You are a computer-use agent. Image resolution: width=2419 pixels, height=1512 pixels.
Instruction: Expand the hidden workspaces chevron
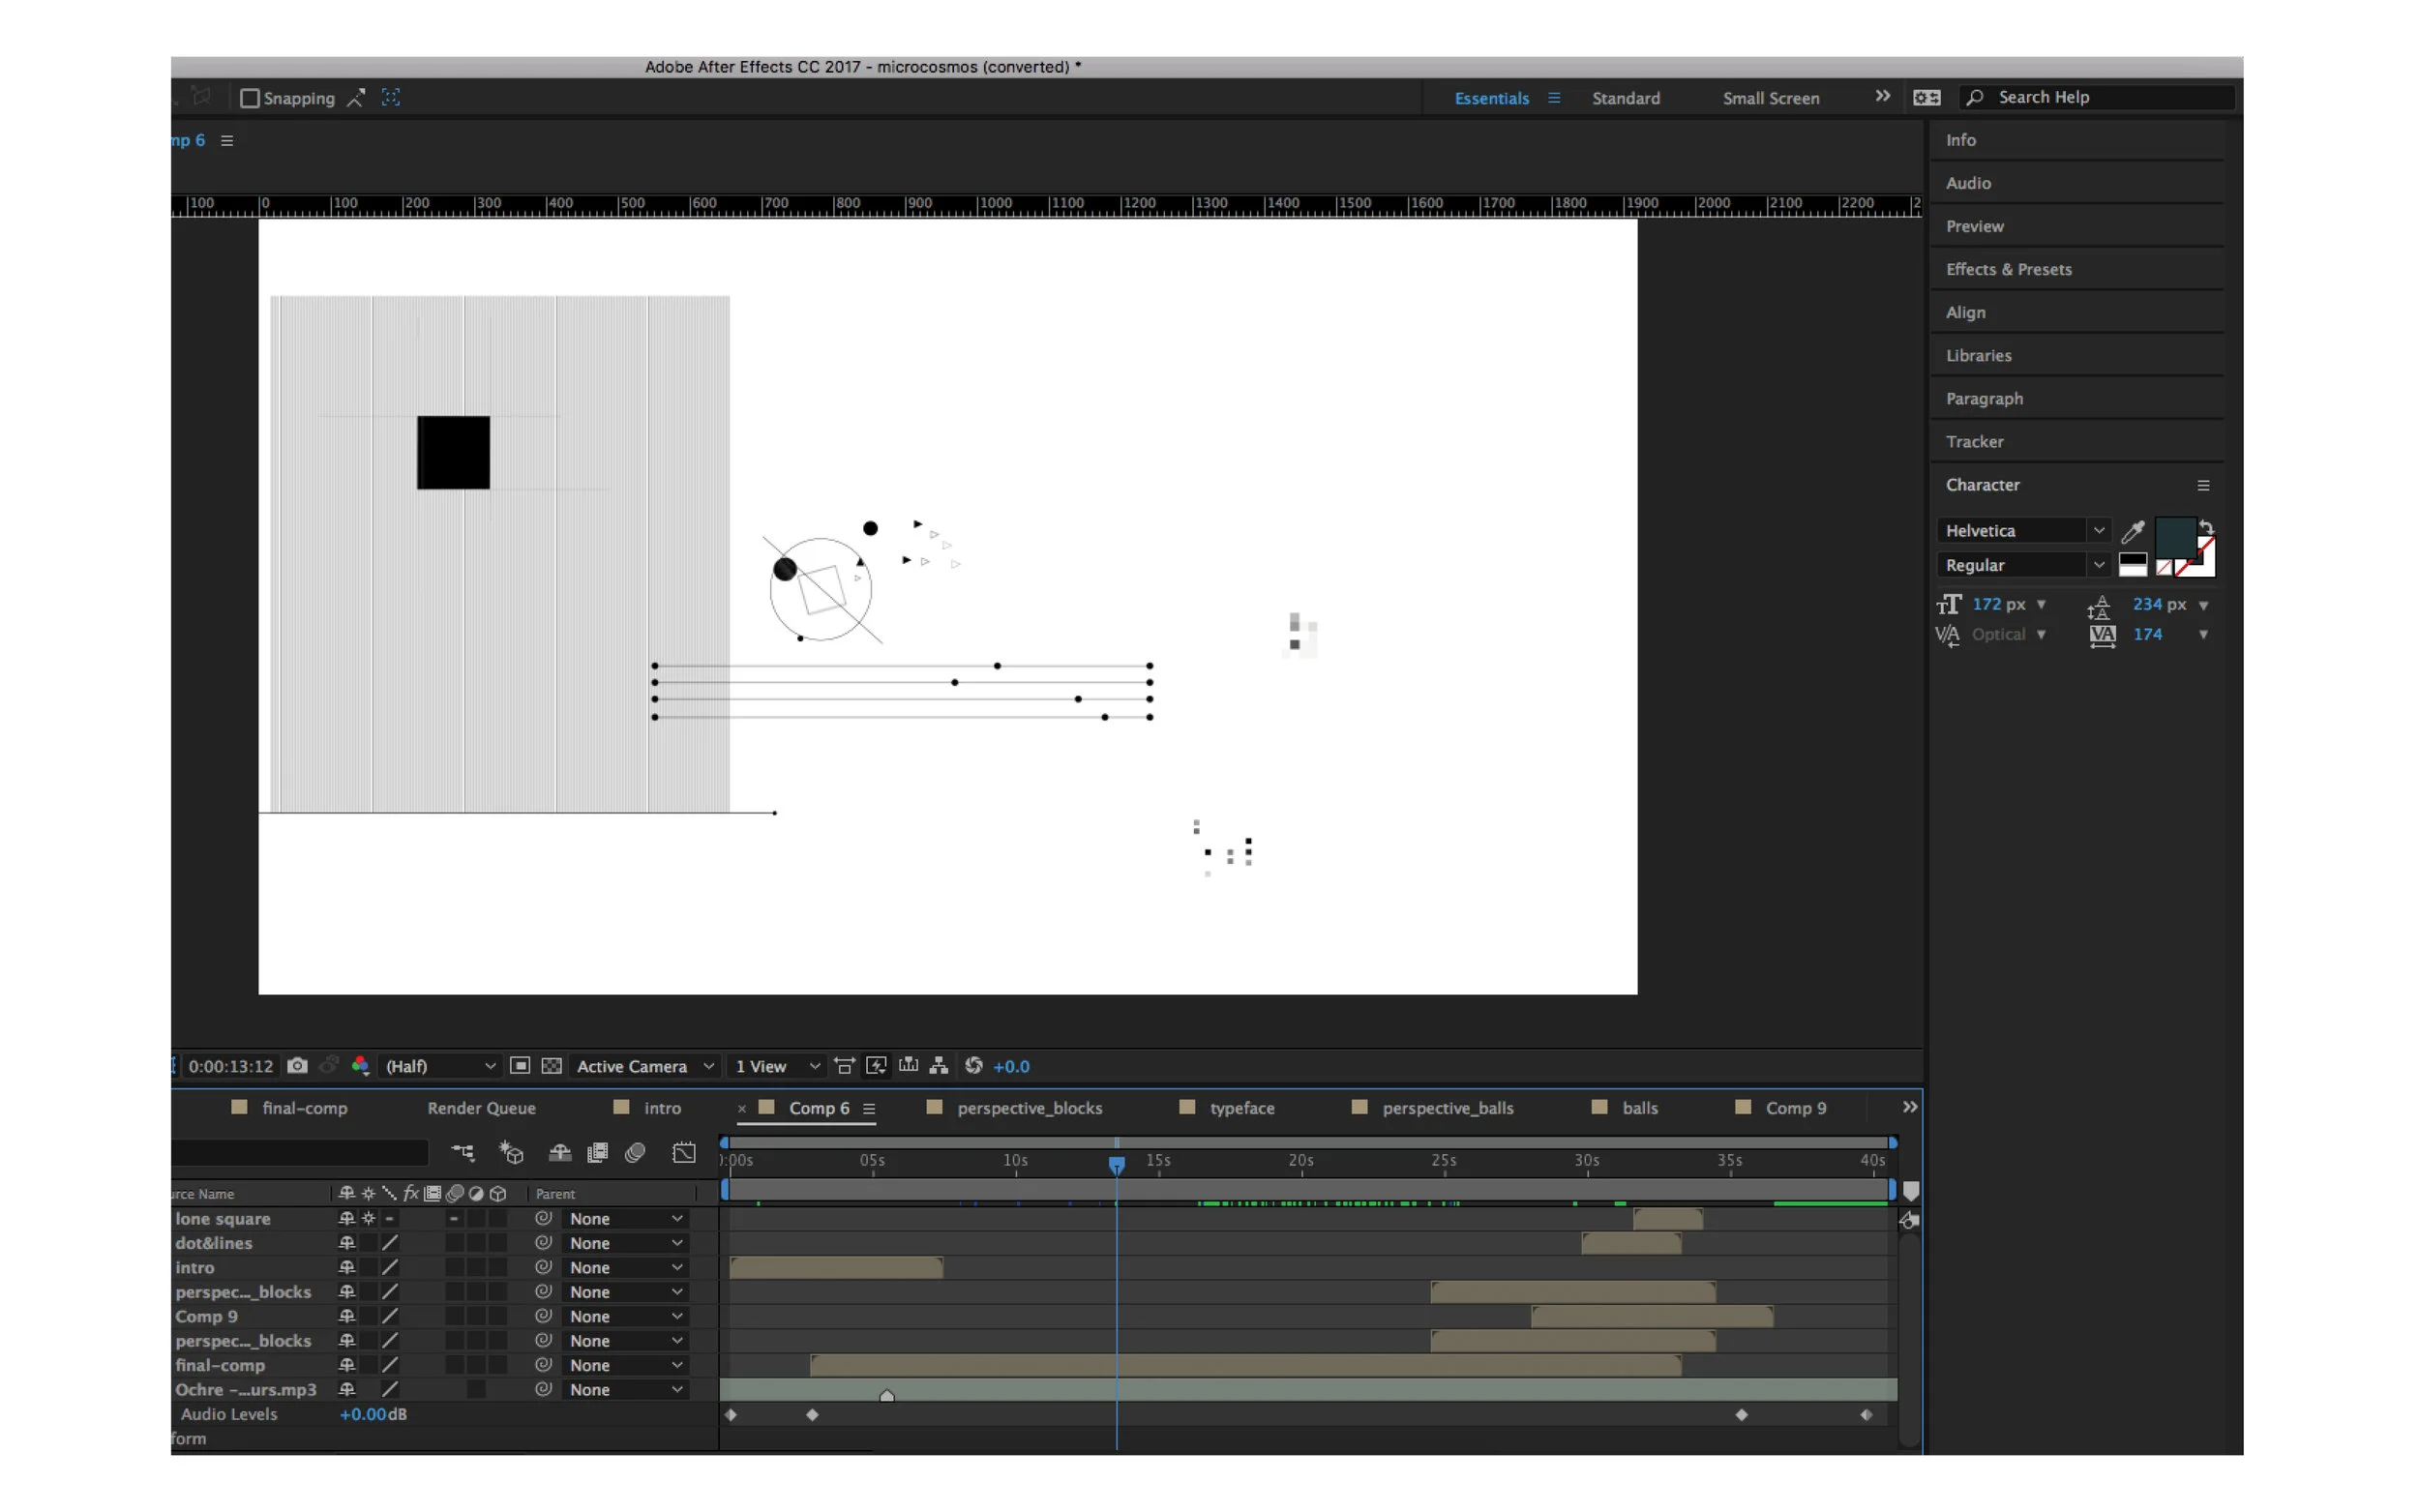1883,96
